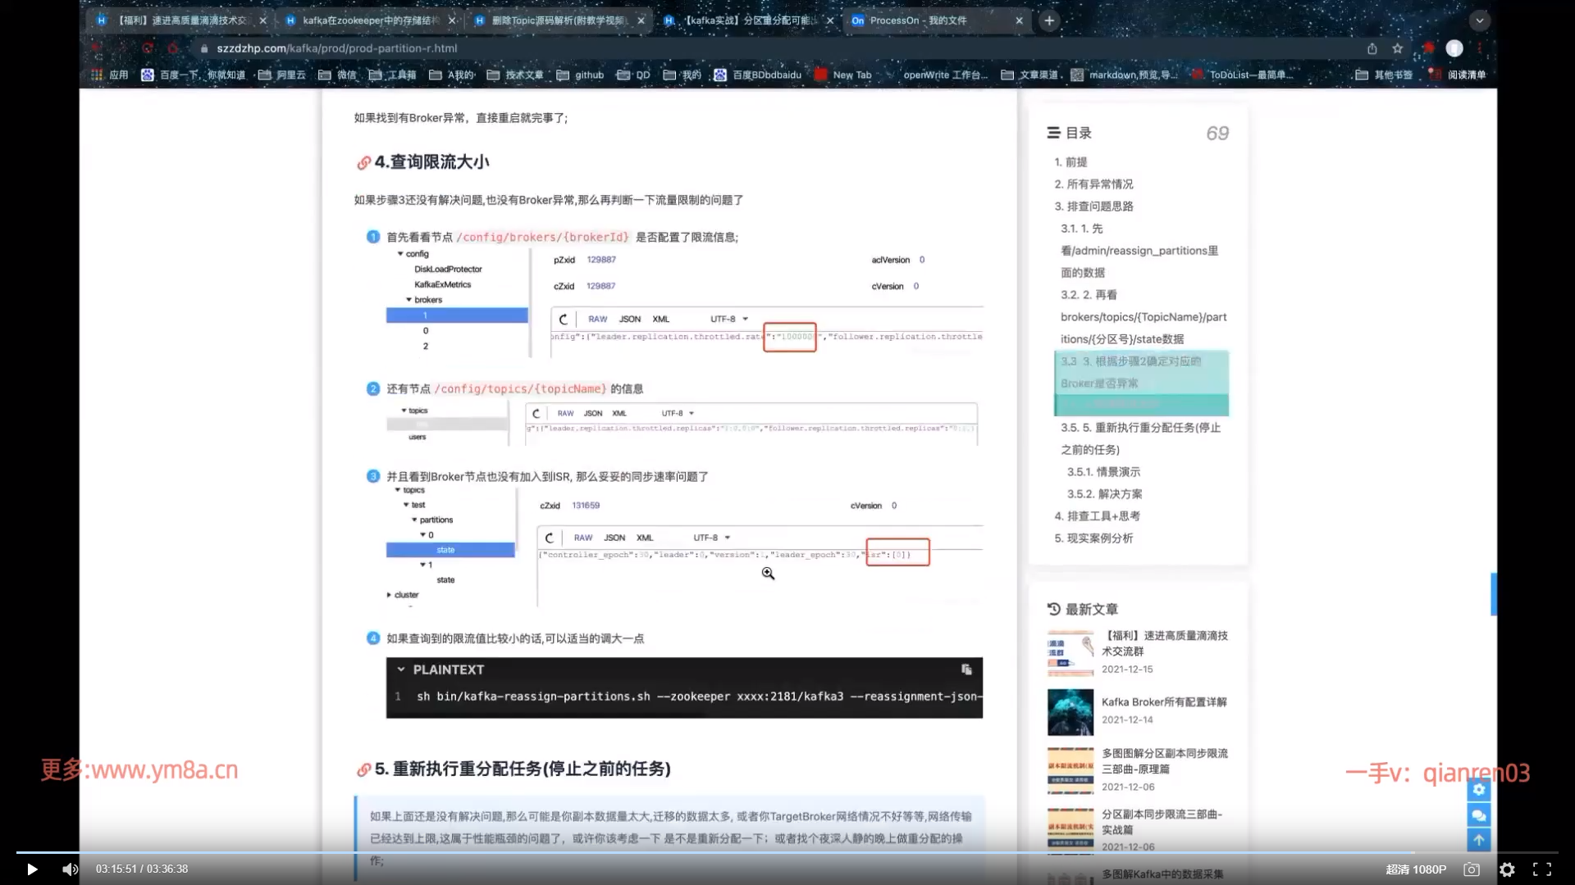This screenshot has height=885, width=1575.
Task: Take a video screenshot with camera icon
Action: pos(1472,869)
